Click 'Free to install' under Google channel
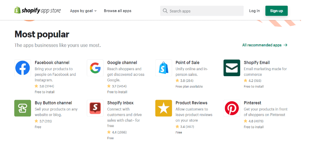This screenshot has height=157, width=311. [x=117, y=92]
